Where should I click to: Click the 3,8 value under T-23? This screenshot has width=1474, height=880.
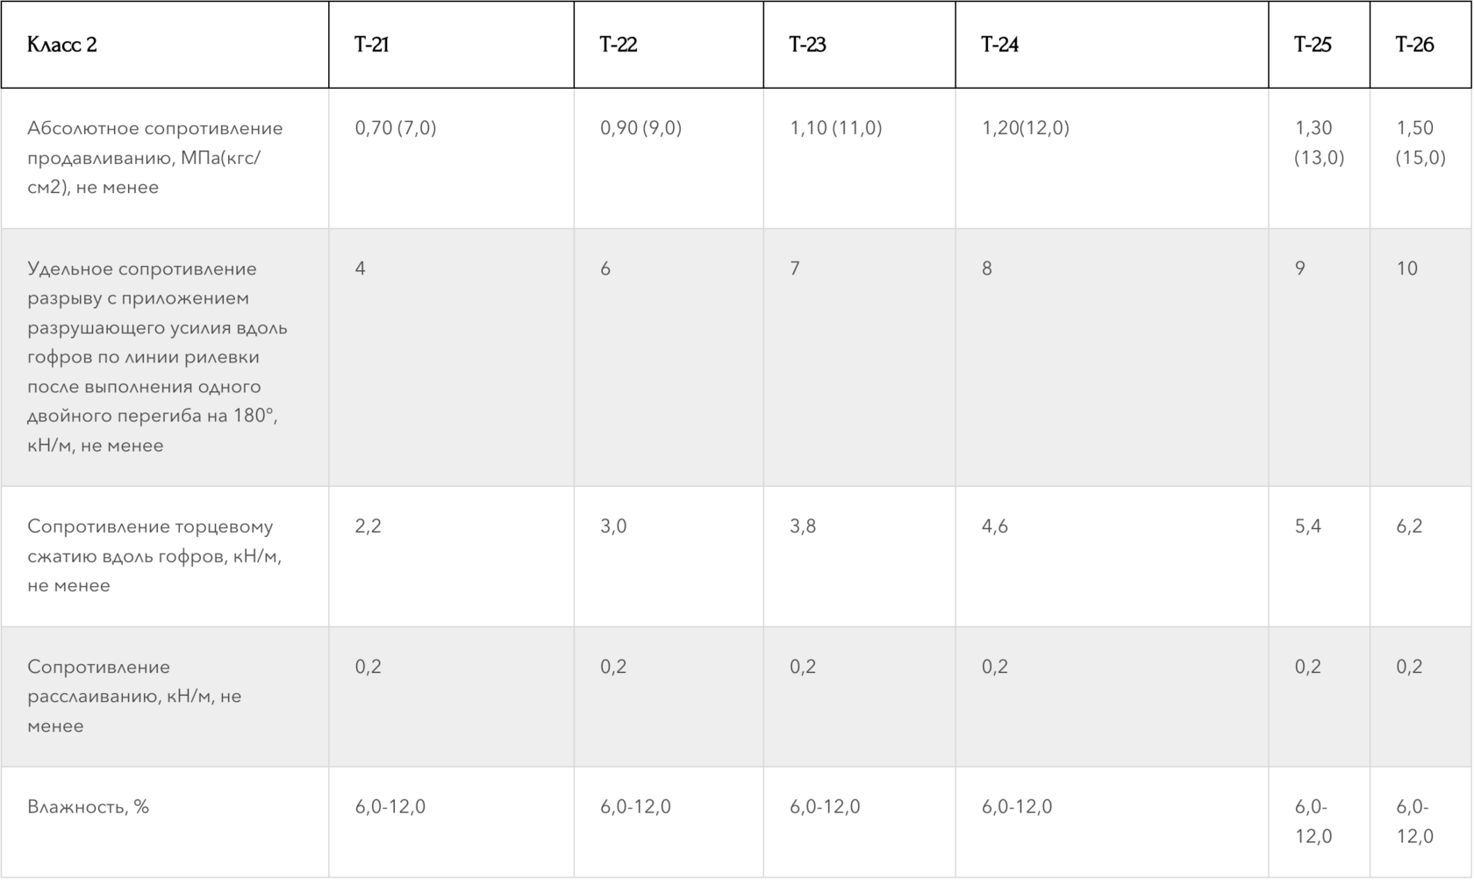point(804,526)
